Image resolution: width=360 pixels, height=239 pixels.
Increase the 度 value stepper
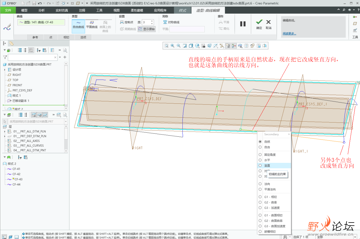152,21
